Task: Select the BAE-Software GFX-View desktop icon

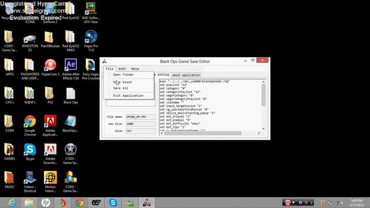Action: pyautogui.click(x=91, y=13)
